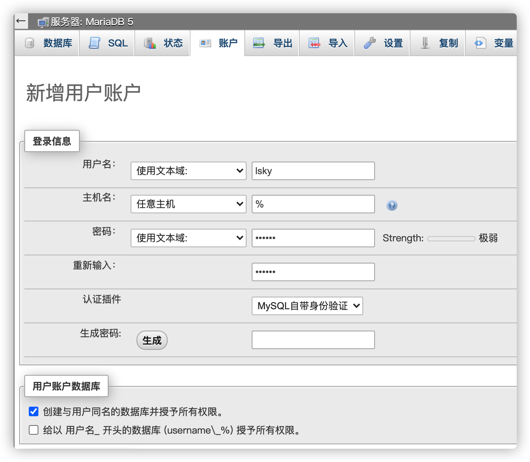Click the import icon
The image size is (530, 462).
point(314,43)
